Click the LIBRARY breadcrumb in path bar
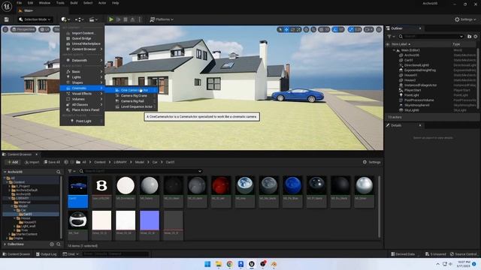 (x=120, y=162)
